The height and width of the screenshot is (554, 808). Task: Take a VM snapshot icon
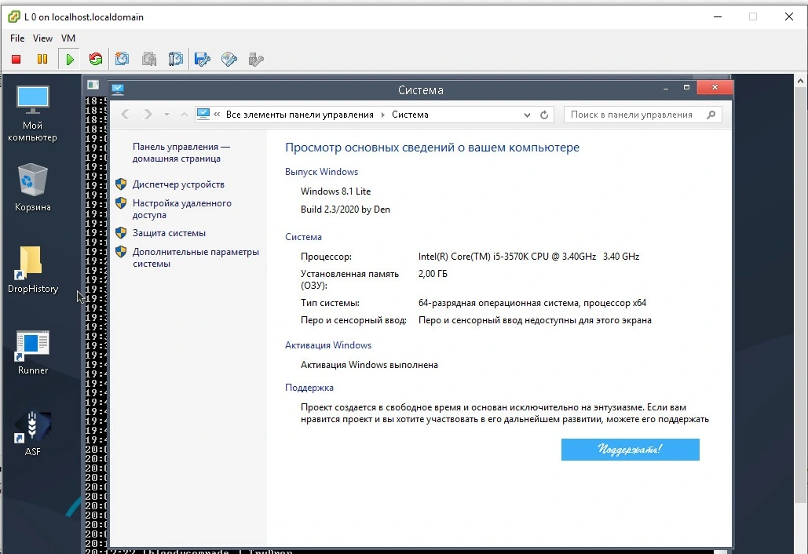click(122, 59)
